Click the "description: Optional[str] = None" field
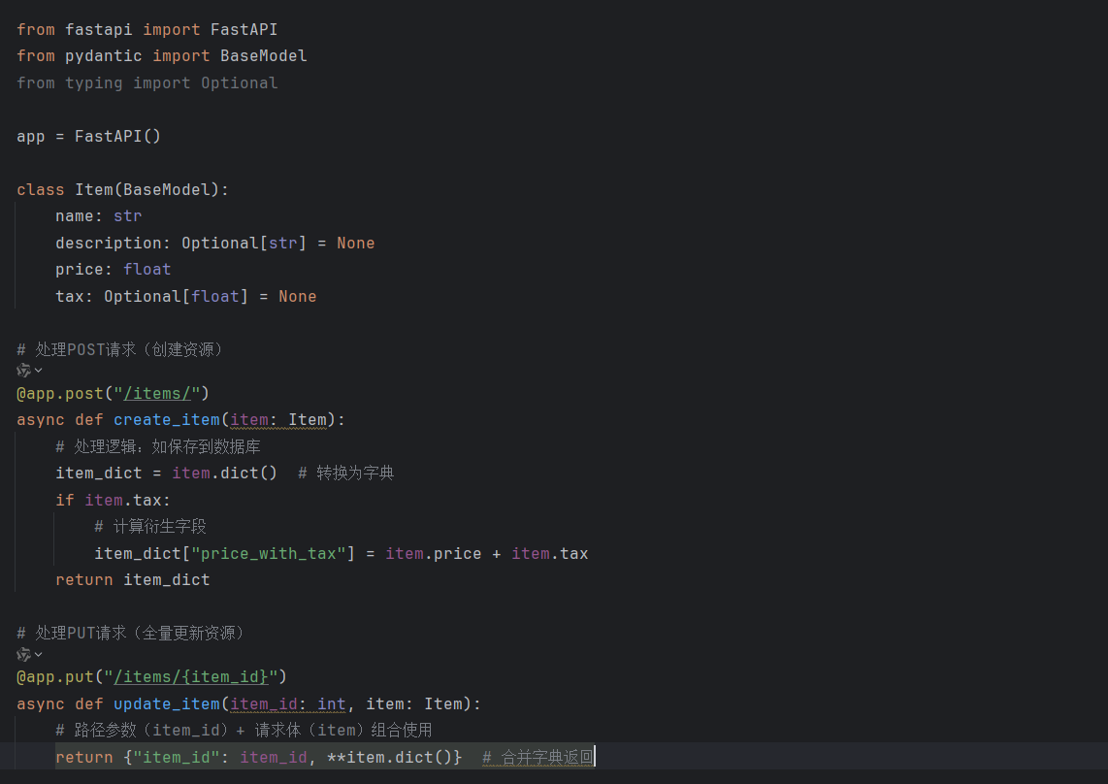 pyautogui.click(x=214, y=244)
